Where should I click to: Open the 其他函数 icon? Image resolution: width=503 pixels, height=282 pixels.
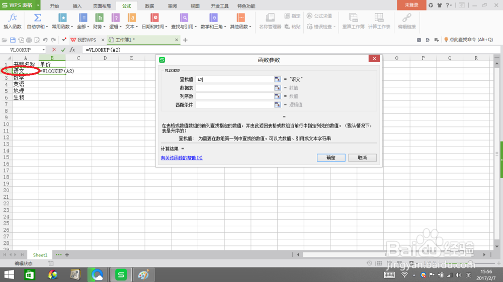[240, 18]
